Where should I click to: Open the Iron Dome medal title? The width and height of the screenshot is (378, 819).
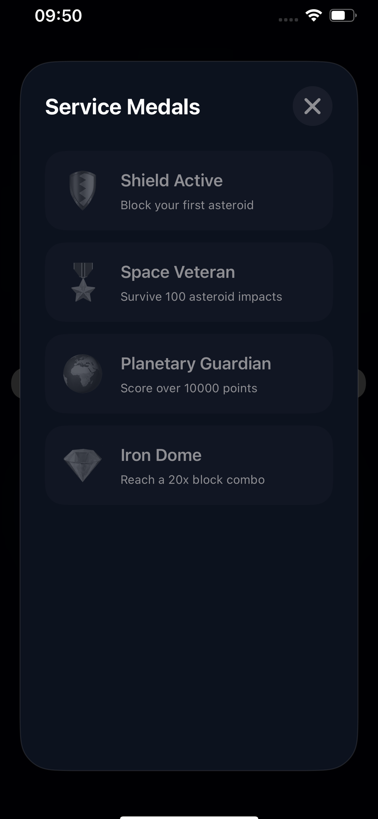point(161,455)
